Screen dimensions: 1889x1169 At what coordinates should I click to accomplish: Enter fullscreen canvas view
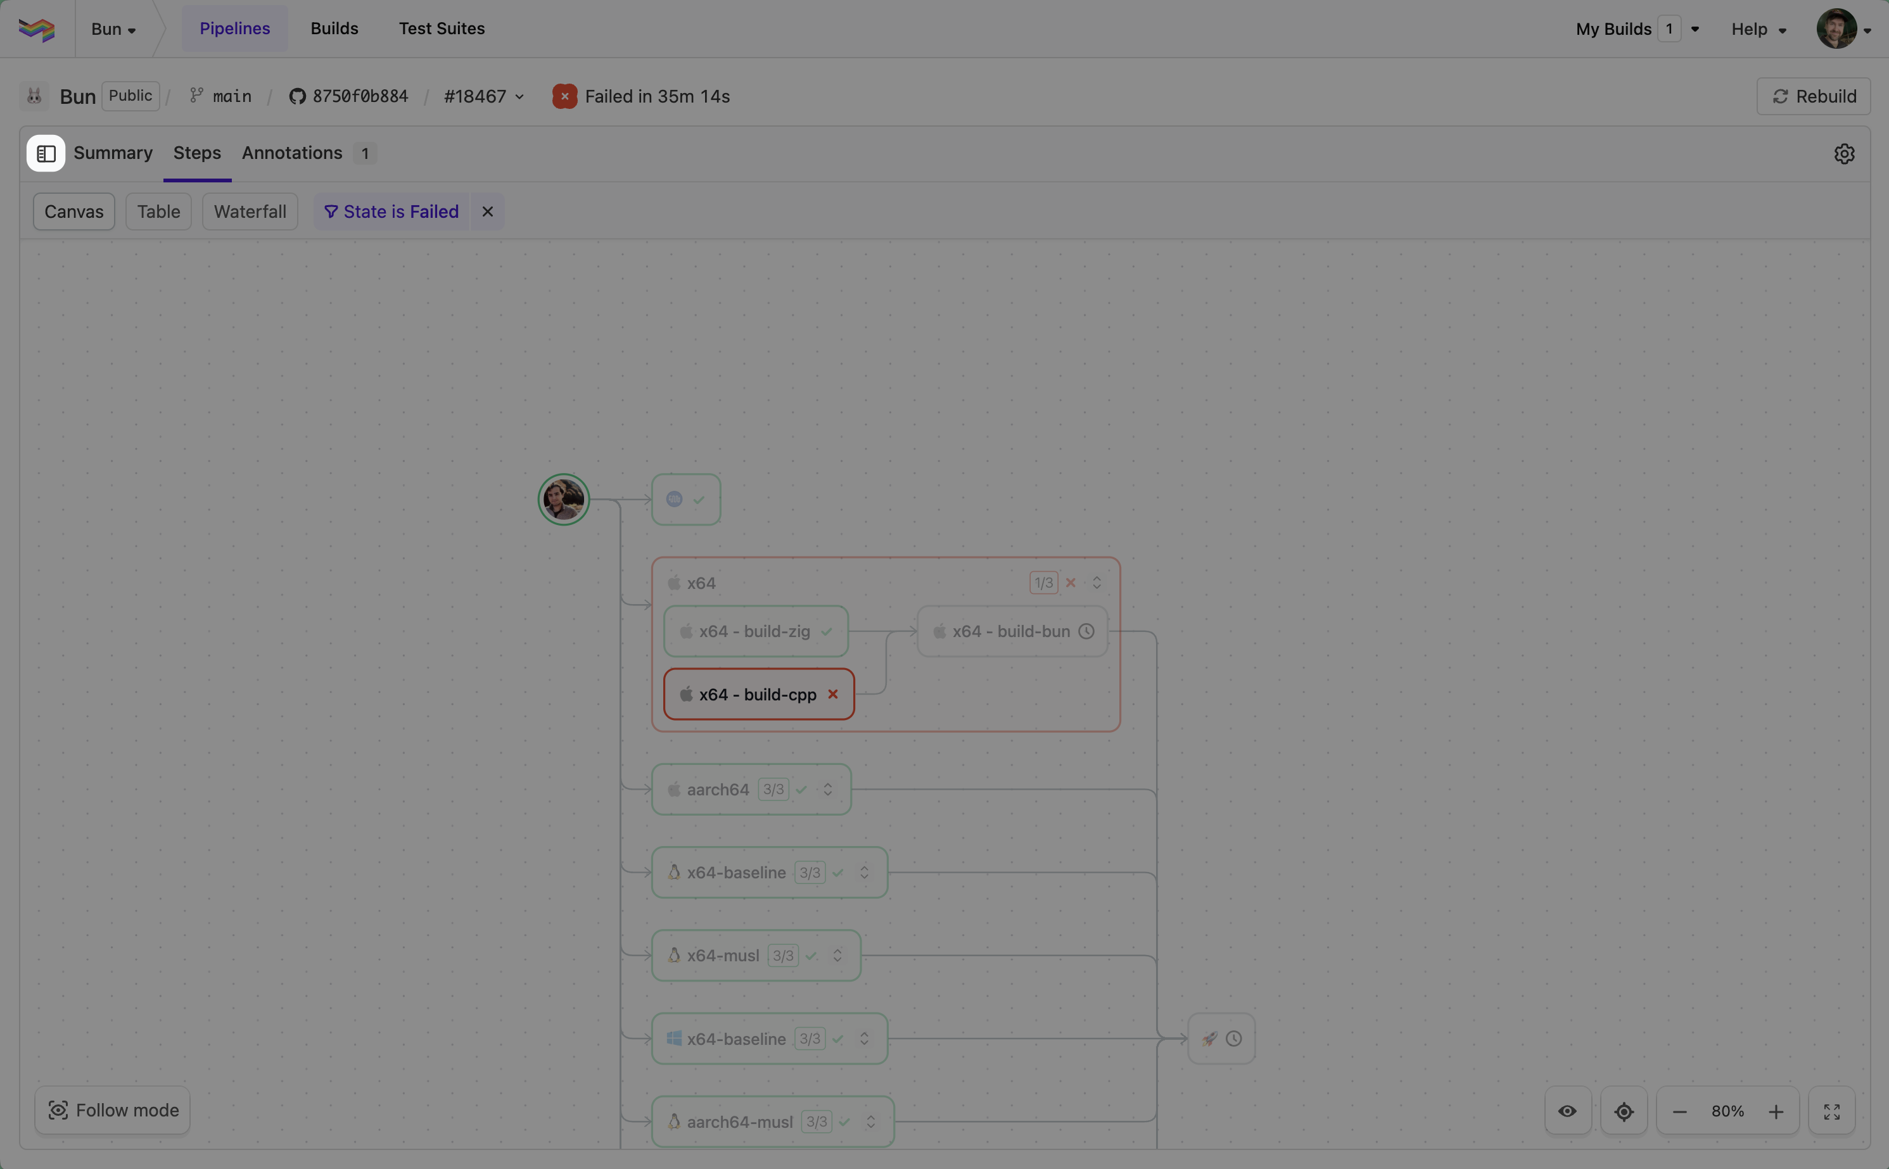pos(1831,1111)
